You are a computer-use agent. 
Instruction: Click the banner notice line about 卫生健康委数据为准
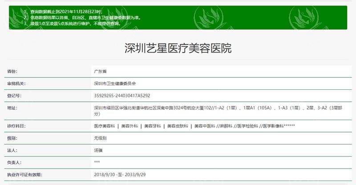(83, 17)
